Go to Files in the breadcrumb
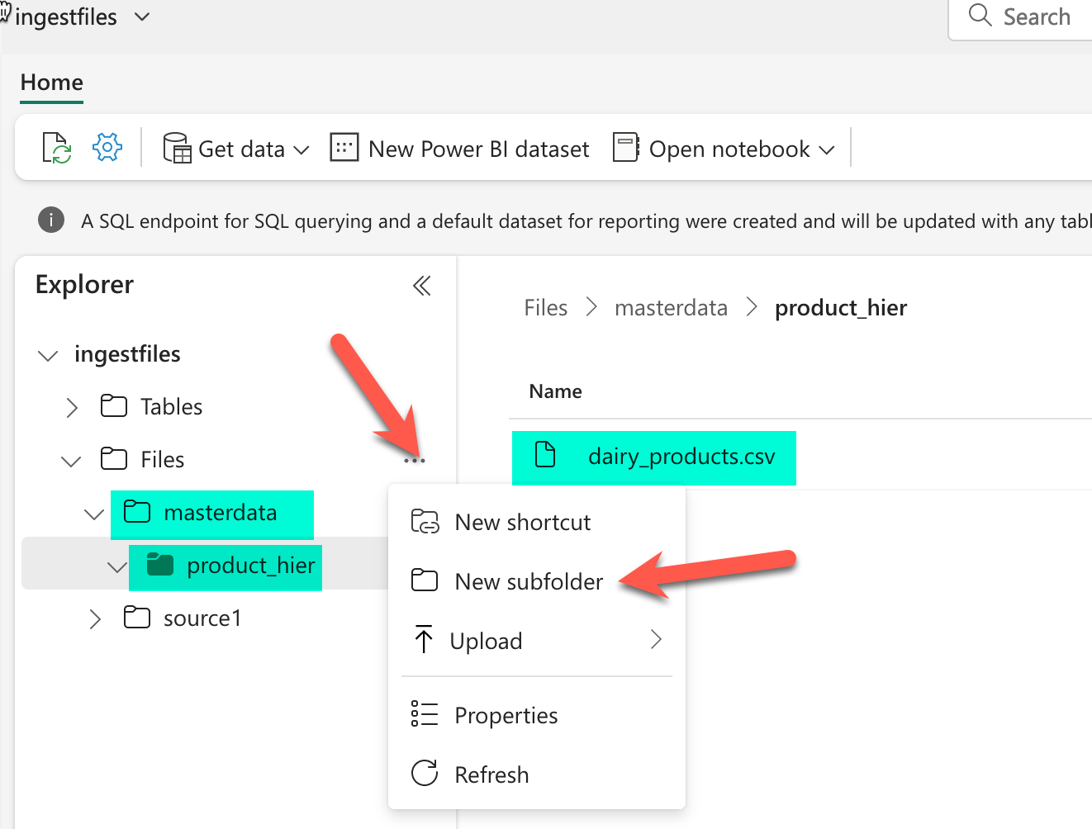Viewport: 1092px width, 829px height. (x=545, y=308)
